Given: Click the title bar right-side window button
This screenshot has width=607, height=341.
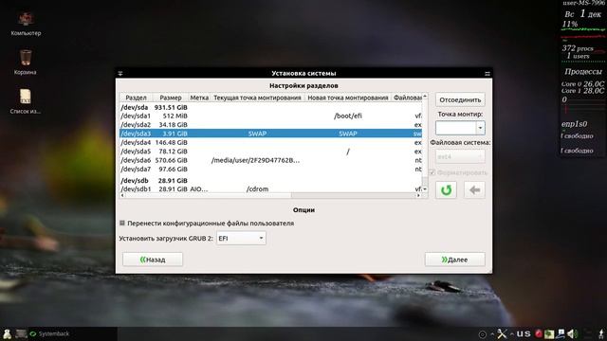Looking at the screenshot, I should click(487, 74).
